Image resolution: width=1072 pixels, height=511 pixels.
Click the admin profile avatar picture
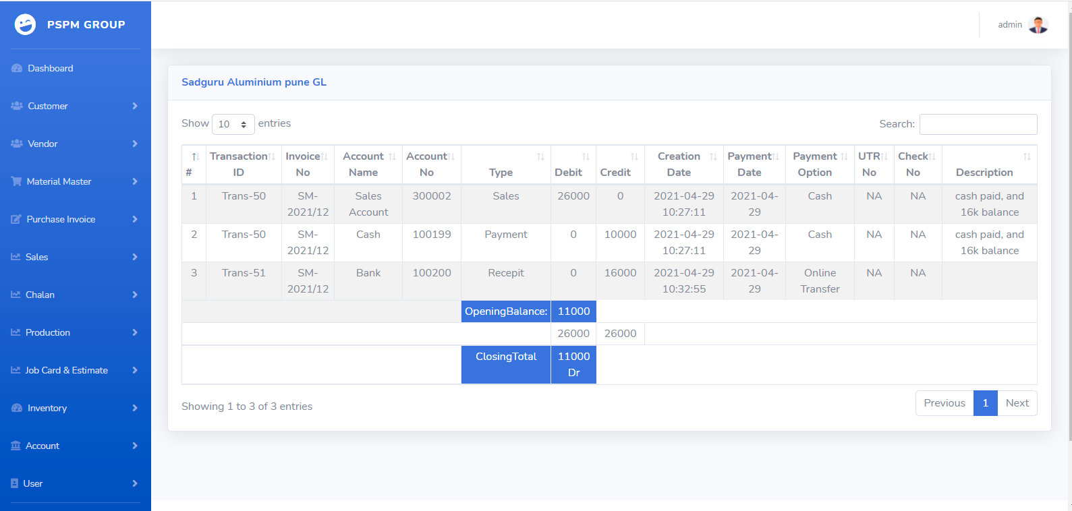coord(1038,25)
